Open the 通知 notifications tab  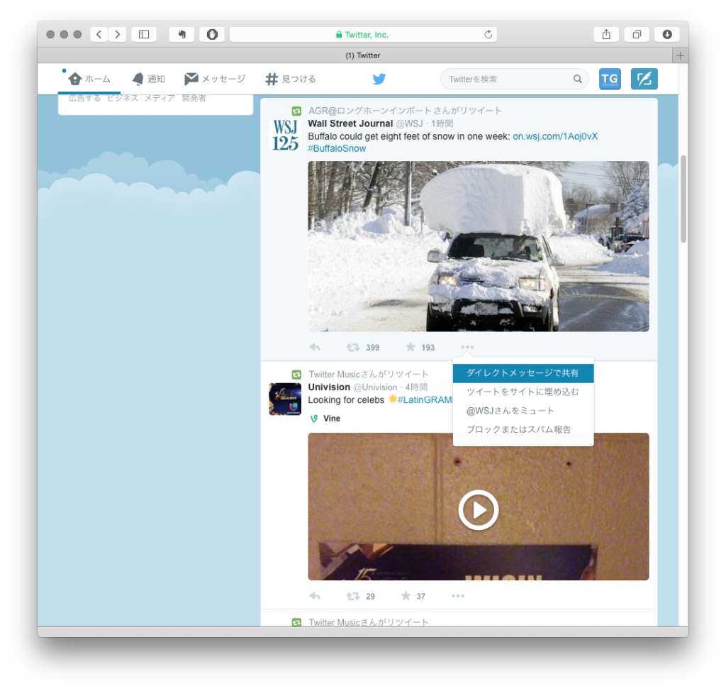(149, 79)
